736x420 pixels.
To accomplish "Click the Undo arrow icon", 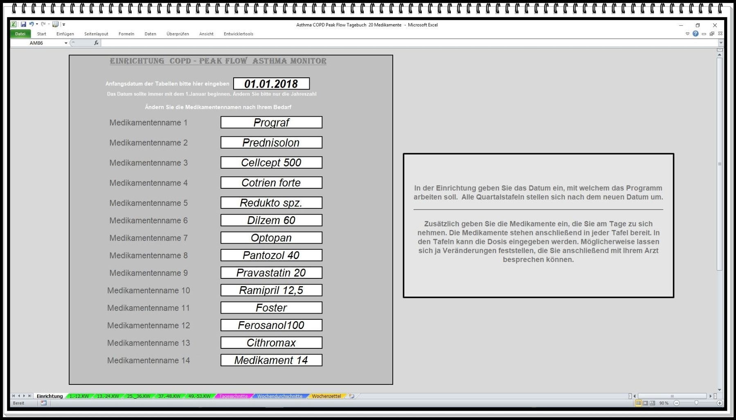I will [x=31, y=25].
